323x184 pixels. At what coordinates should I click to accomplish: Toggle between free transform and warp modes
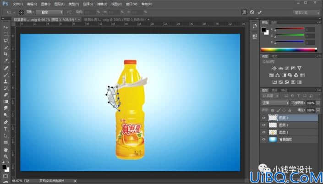[x=244, y=12]
